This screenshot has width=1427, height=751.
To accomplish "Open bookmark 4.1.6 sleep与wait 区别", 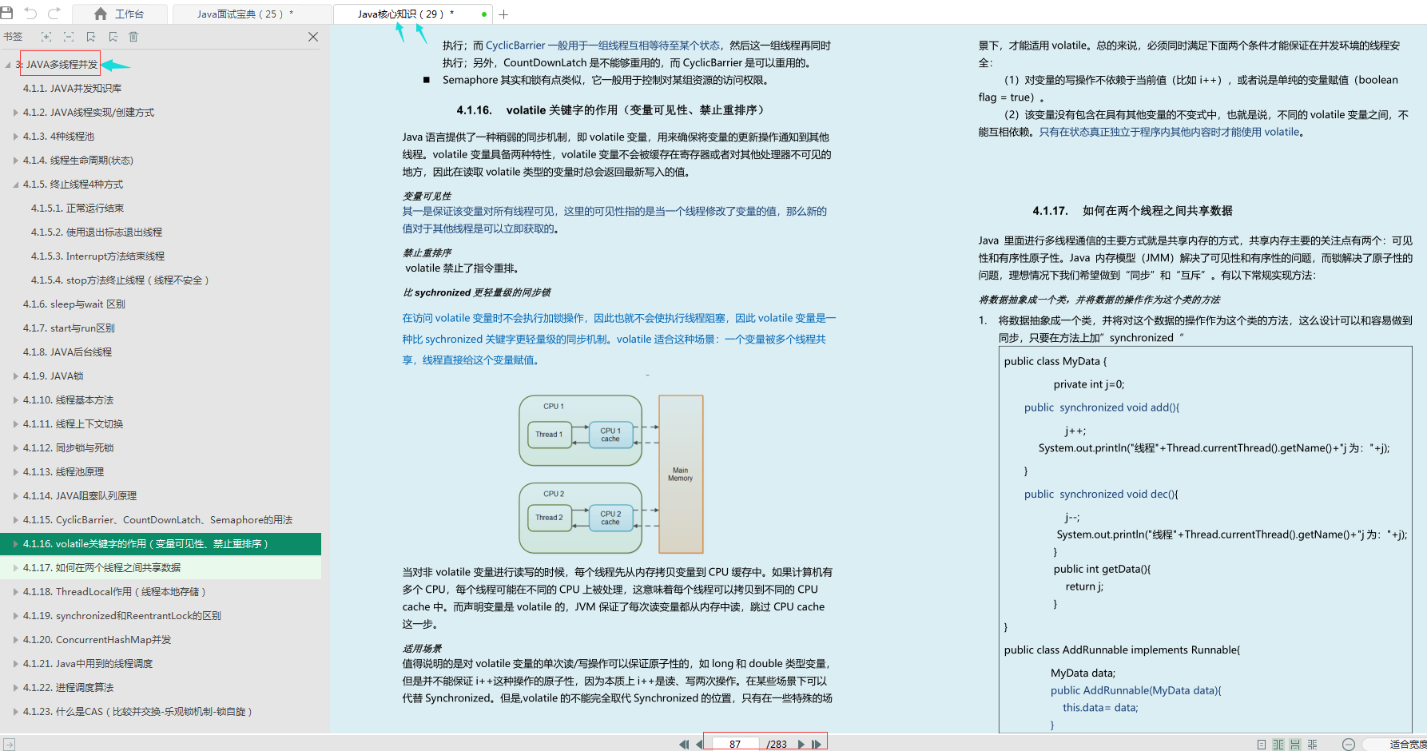I will tap(74, 304).
